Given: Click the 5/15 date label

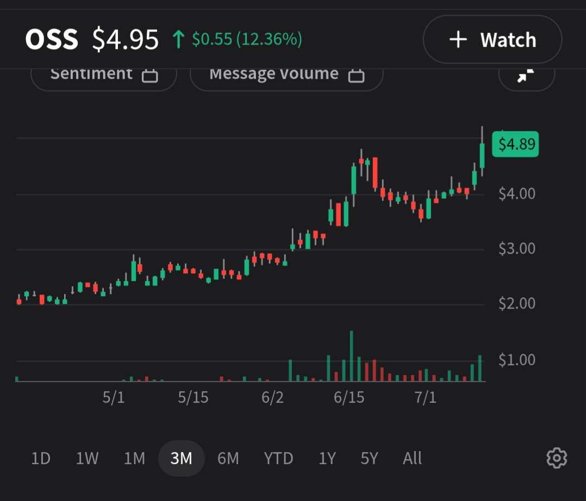Looking at the screenshot, I should (x=193, y=397).
